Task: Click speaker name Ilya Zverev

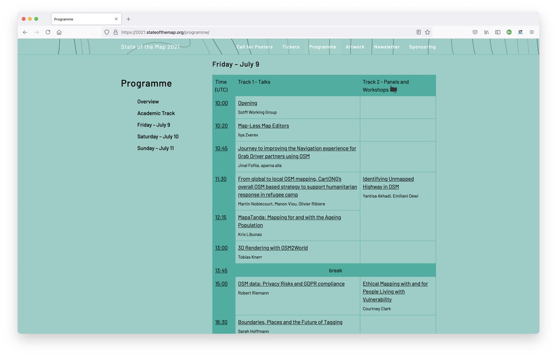Action: pos(248,135)
